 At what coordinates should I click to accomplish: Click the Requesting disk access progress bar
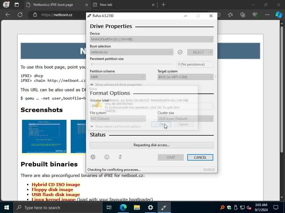[152, 145]
